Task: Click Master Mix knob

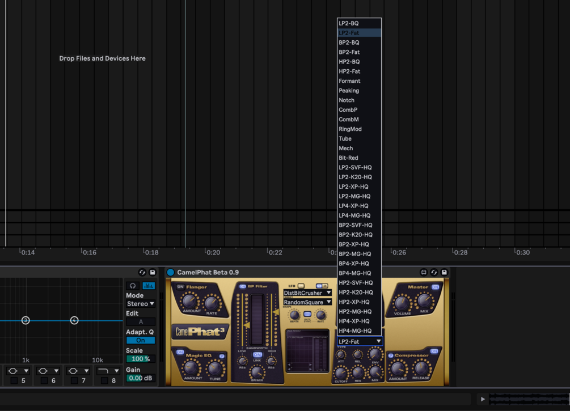Action: pyautogui.click(x=424, y=301)
